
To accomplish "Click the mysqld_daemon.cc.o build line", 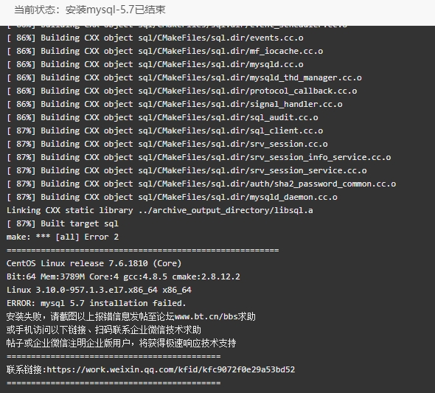I will click(172, 197).
